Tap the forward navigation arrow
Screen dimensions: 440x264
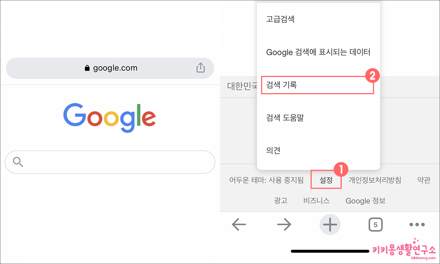coord(285,224)
